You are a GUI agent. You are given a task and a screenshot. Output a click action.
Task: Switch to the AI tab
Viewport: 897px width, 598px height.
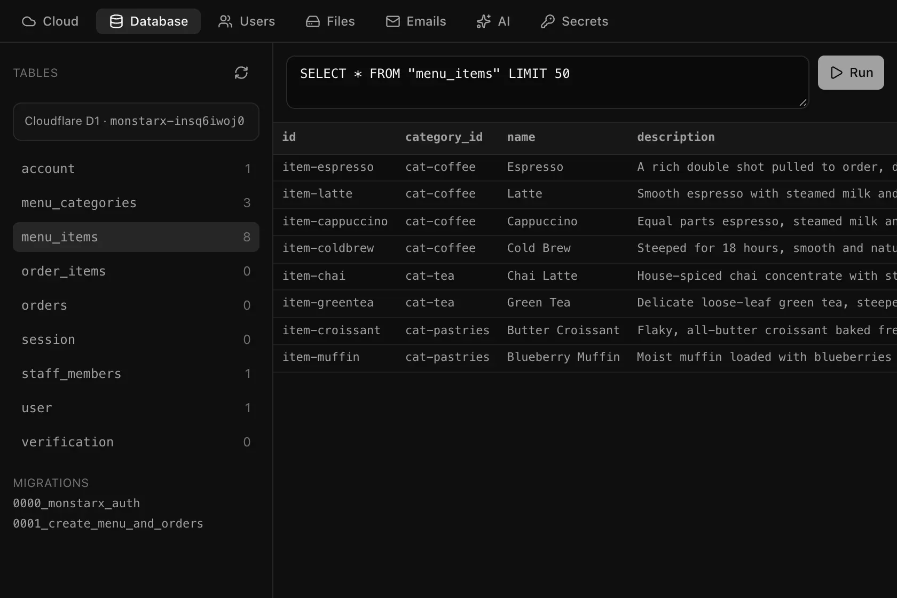(493, 21)
